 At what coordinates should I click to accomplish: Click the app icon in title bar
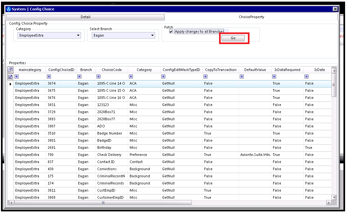[x=9, y=9]
